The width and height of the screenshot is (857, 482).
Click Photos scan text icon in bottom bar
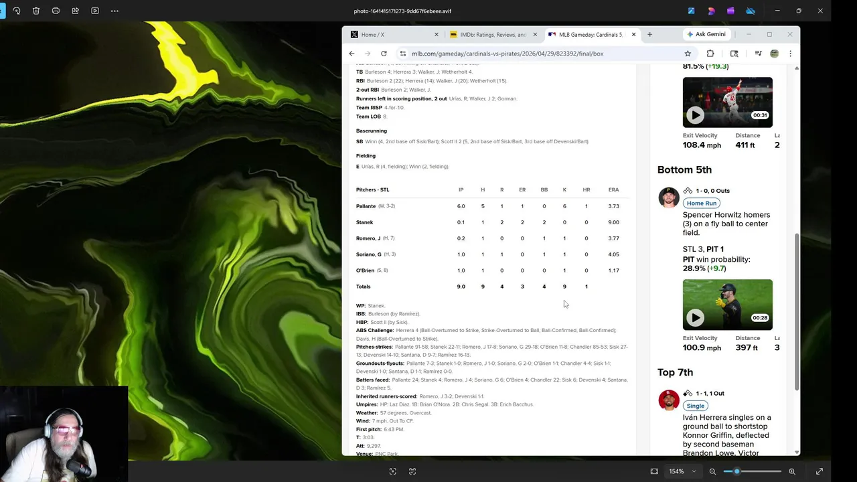pos(412,471)
